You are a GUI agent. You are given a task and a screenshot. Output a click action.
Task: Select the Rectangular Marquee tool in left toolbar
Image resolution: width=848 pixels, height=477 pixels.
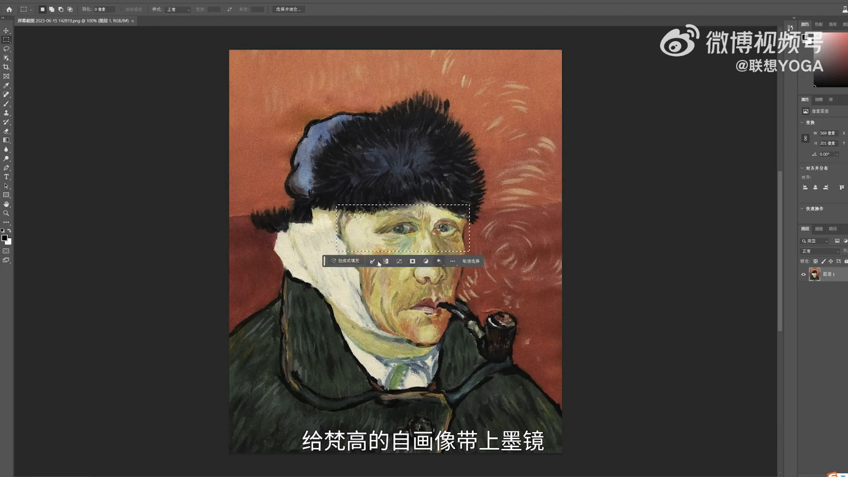[x=6, y=40]
